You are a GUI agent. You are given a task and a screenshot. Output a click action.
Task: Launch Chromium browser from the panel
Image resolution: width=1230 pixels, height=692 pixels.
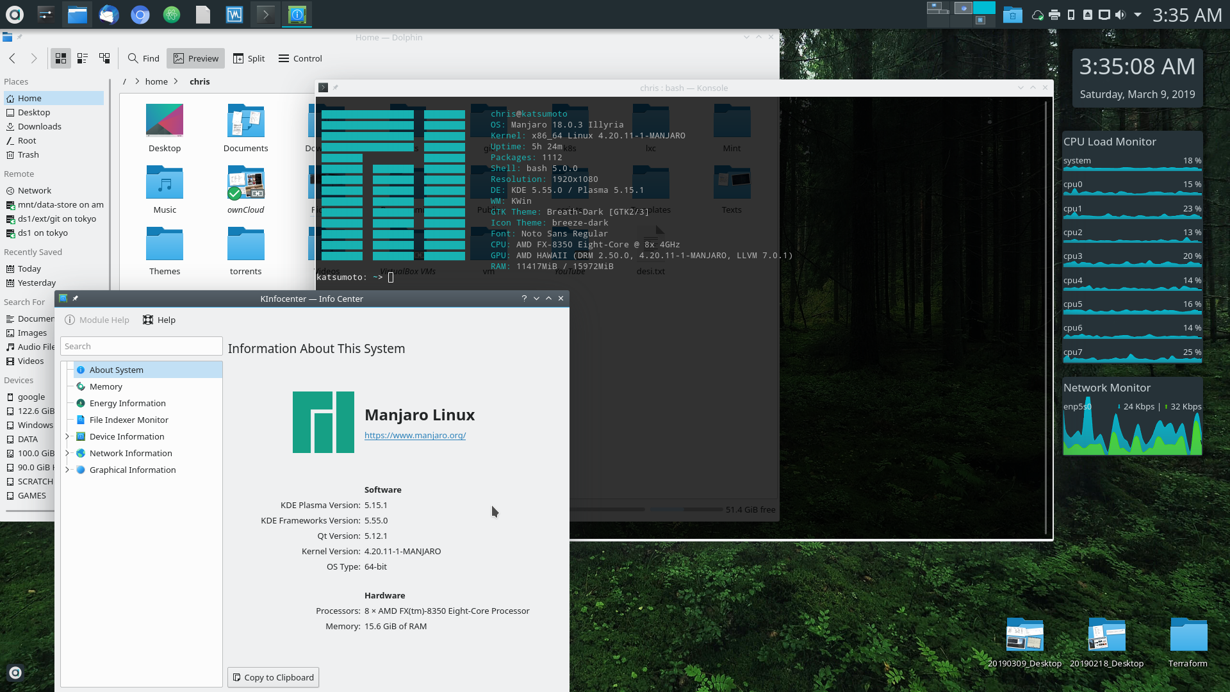point(140,14)
